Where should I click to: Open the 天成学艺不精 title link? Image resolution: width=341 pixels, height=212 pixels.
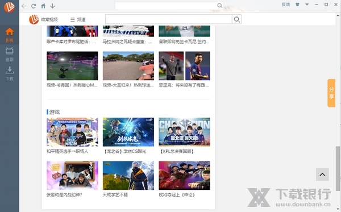[x=115, y=194]
